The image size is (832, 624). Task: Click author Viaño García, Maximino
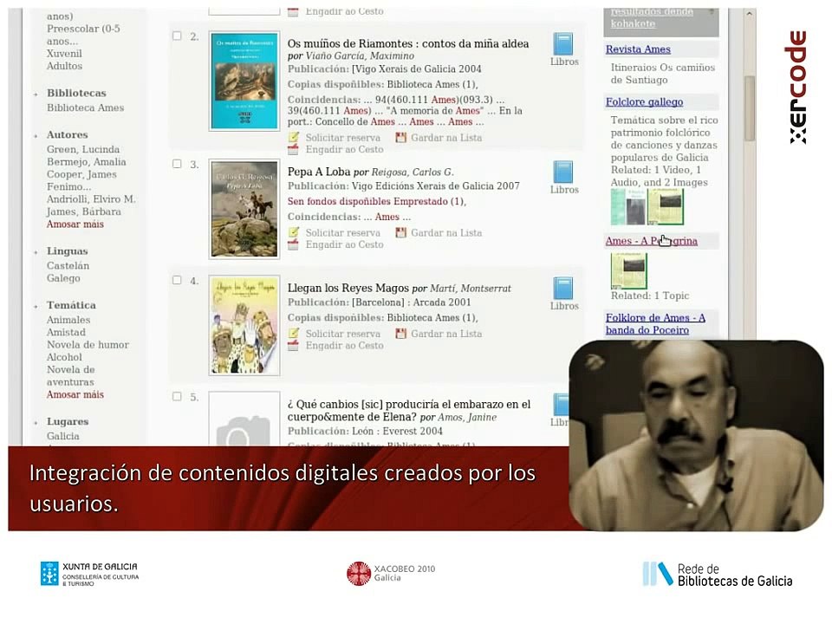click(359, 56)
